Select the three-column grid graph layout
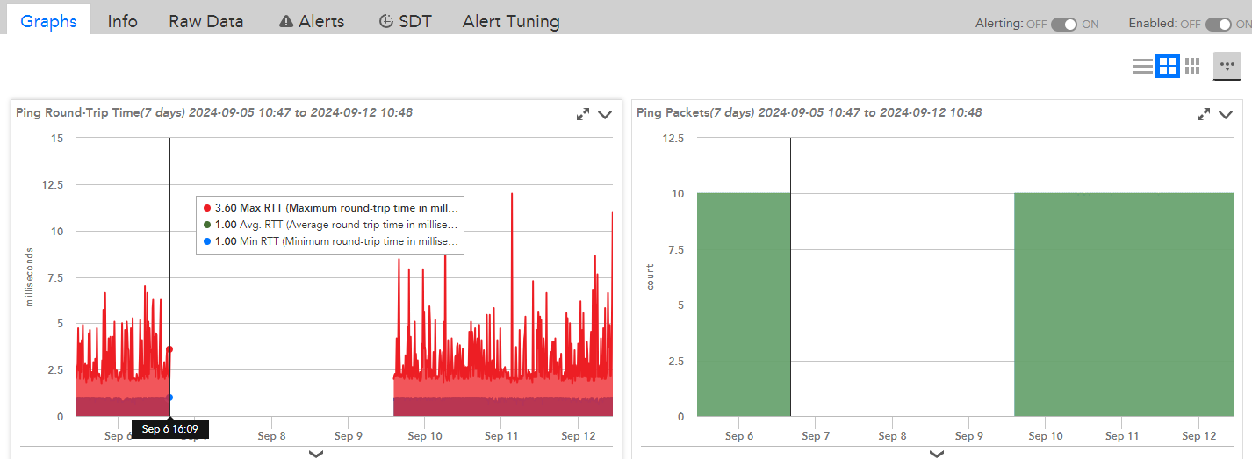The height and width of the screenshot is (459, 1252). (x=1192, y=66)
